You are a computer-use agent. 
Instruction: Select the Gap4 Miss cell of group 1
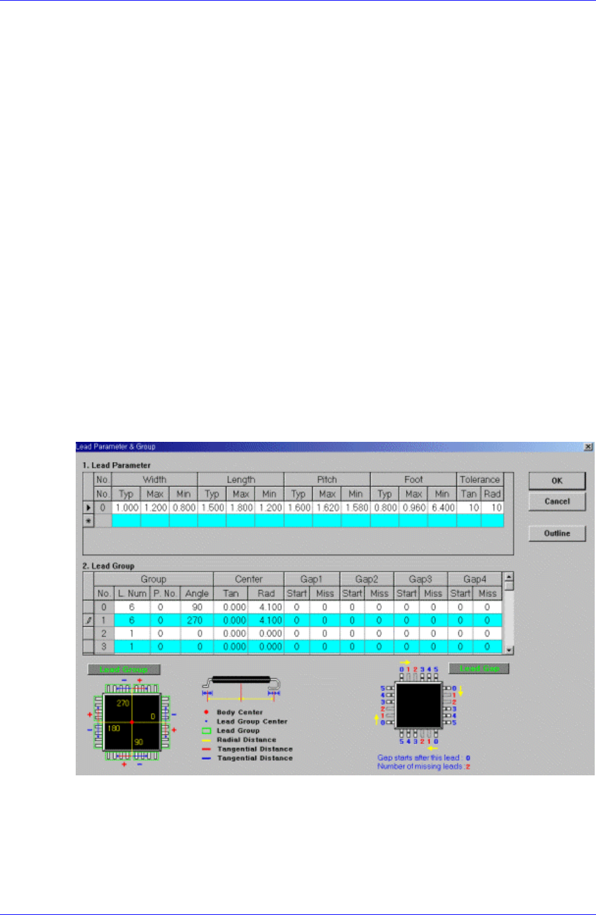click(488, 620)
